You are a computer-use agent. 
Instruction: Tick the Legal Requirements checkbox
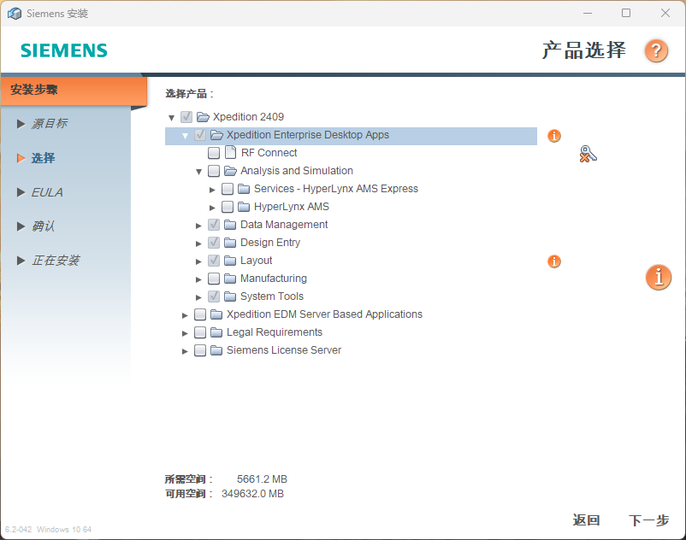[200, 332]
